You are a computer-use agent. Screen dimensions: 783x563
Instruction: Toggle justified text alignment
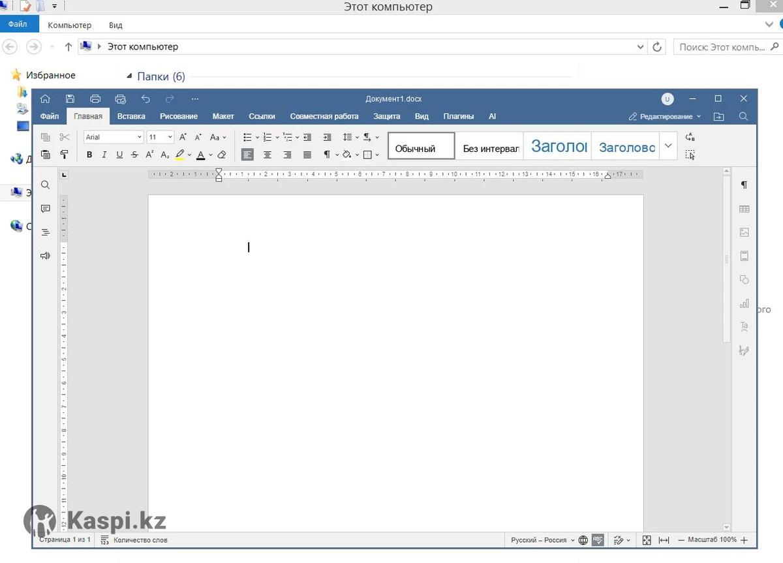307,155
